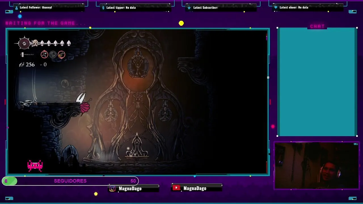Click the 'Latest tipper: No data' text

[121, 8]
